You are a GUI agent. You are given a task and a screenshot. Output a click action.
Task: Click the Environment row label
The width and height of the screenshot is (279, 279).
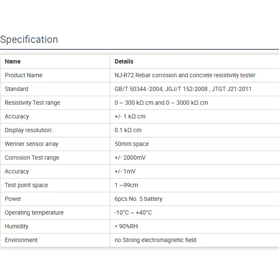tap(21, 240)
